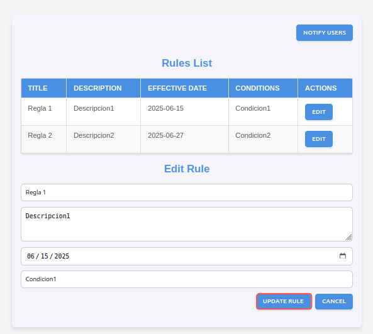This screenshot has height=334, width=373.
Task: Click the Notify Users button
Action: click(x=325, y=33)
